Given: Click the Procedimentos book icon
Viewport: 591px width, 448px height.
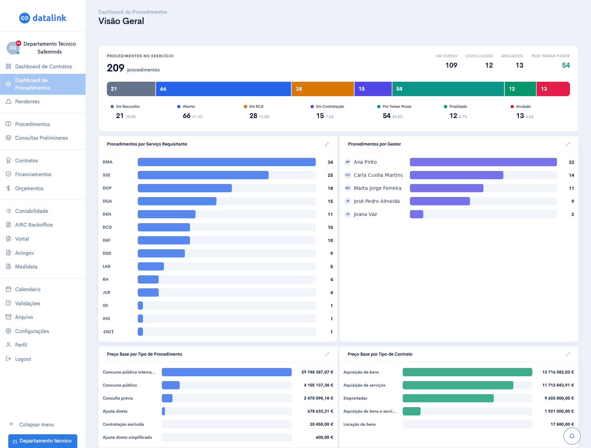Looking at the screenshot, I should [x=8, y=124].
